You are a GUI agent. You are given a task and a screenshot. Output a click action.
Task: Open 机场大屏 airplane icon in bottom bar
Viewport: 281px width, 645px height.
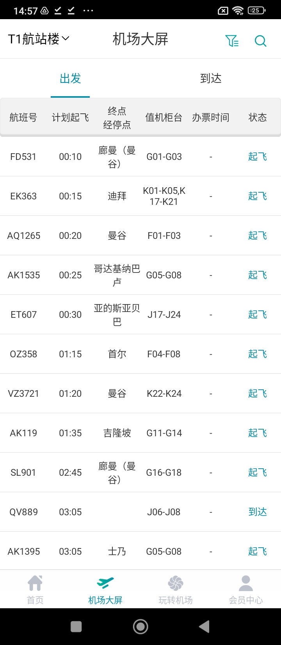coord(105,583)
